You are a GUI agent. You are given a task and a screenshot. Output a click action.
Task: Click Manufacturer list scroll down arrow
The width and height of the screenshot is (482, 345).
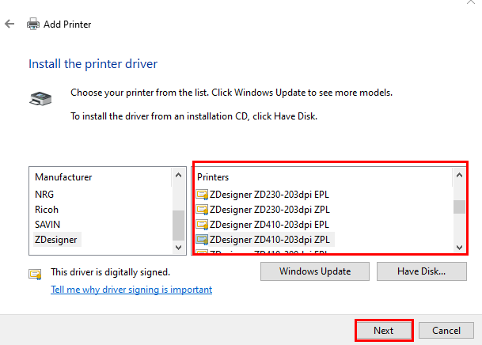pyautogui.click(x=178, y=248)
